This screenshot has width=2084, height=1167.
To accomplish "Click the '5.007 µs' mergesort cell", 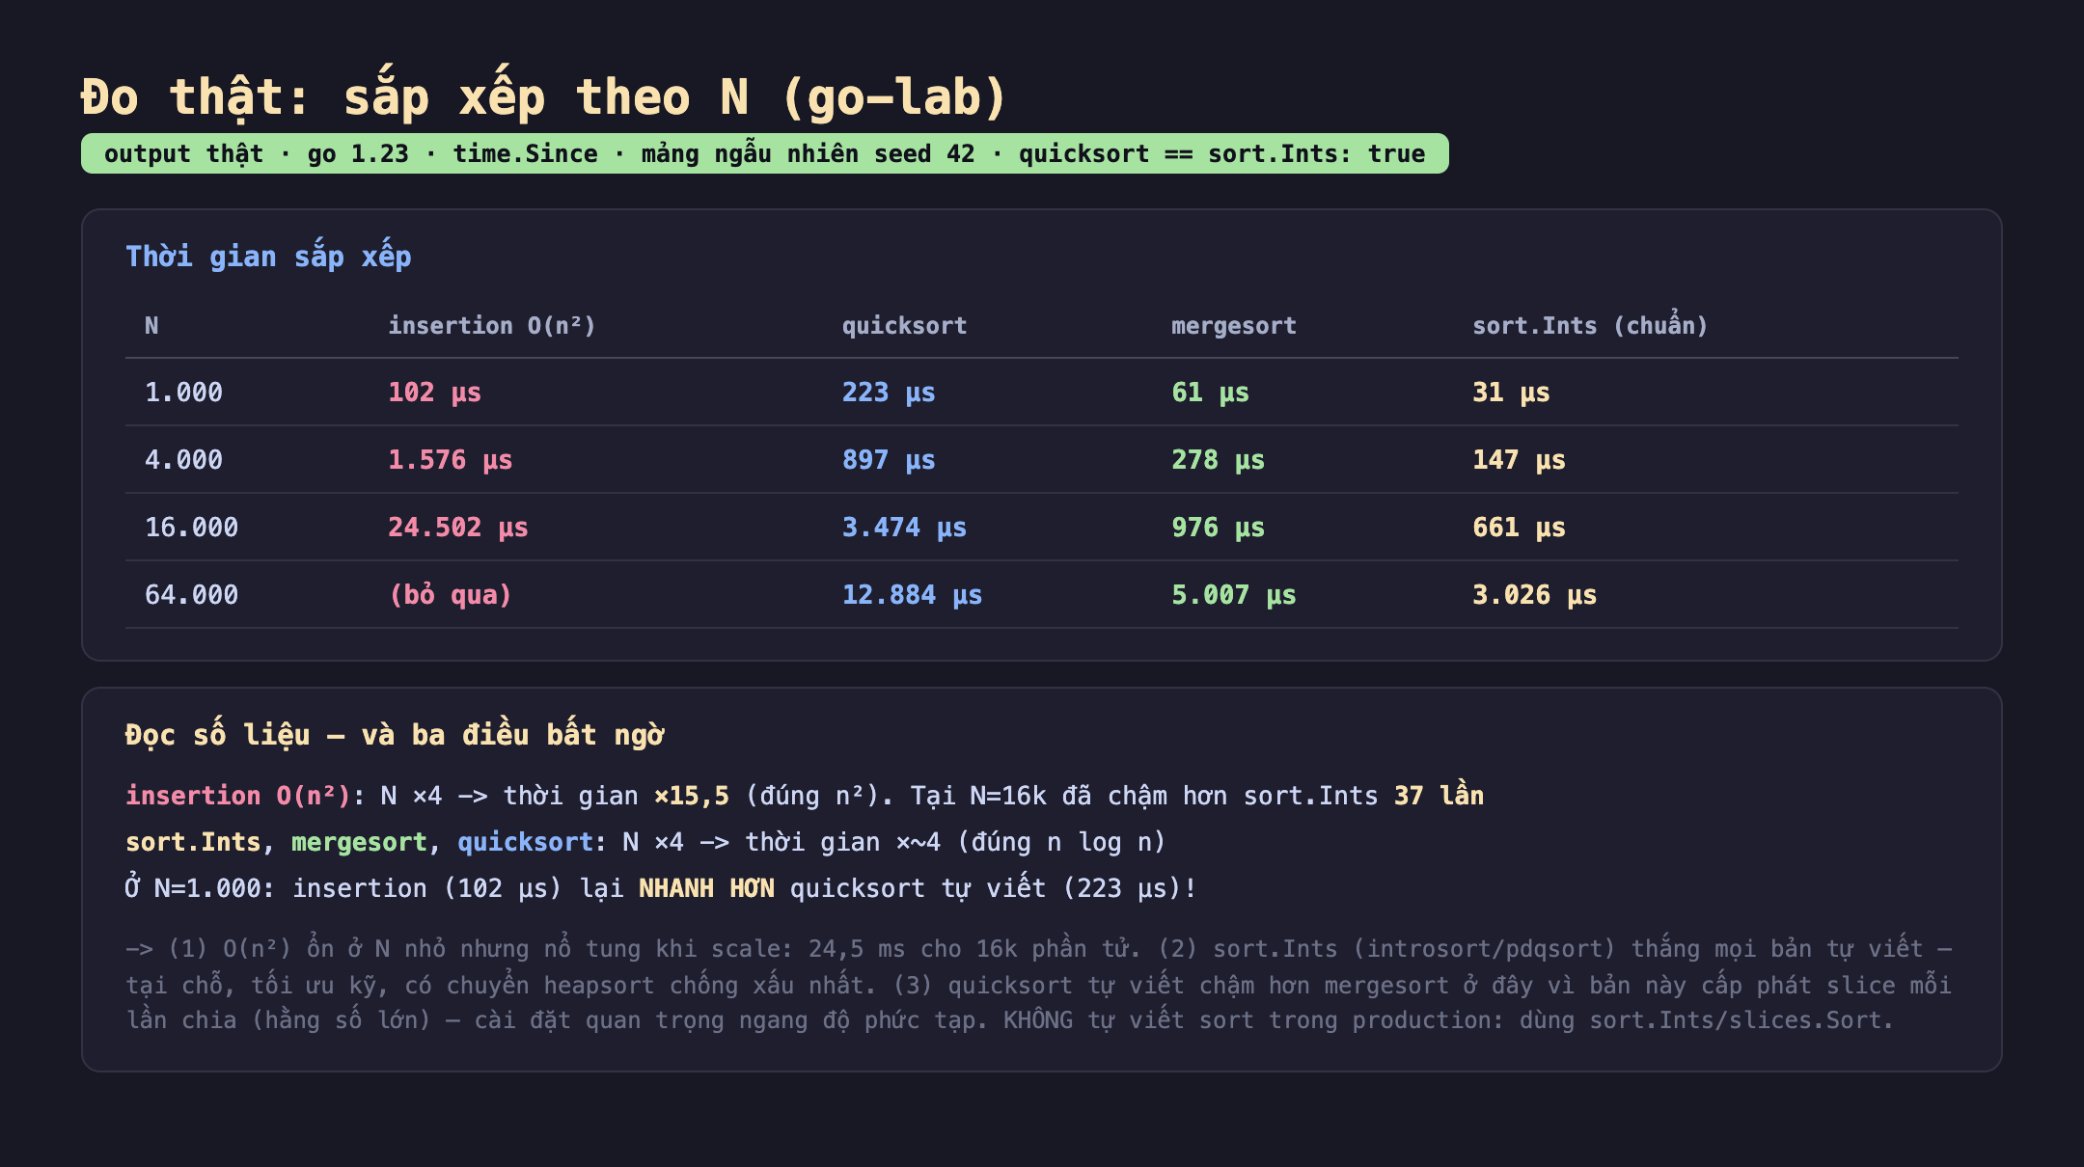I will (1233, 595).
